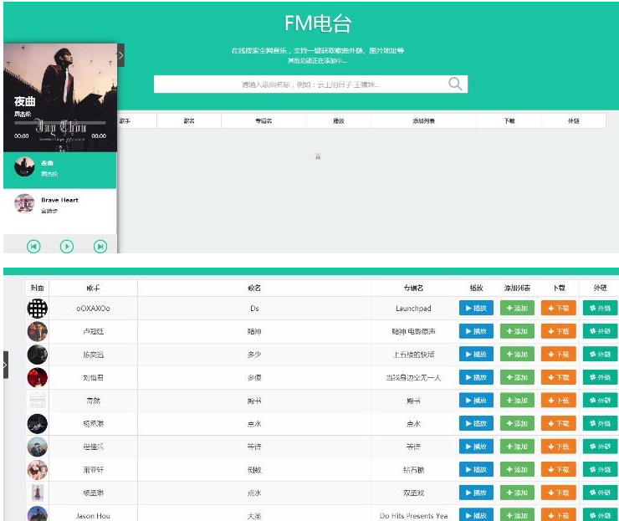
Task: Get external link for 刘惜君's song
Action: point(600,377)
